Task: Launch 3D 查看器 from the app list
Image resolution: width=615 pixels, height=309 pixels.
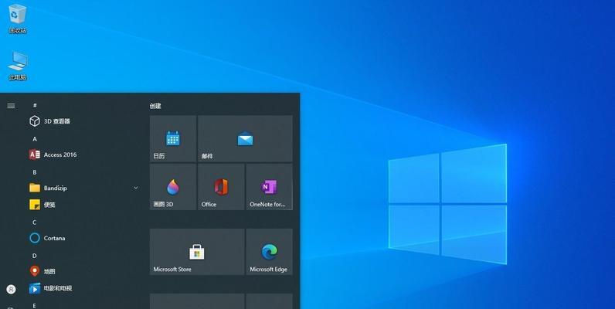Action: click(83, 121)
